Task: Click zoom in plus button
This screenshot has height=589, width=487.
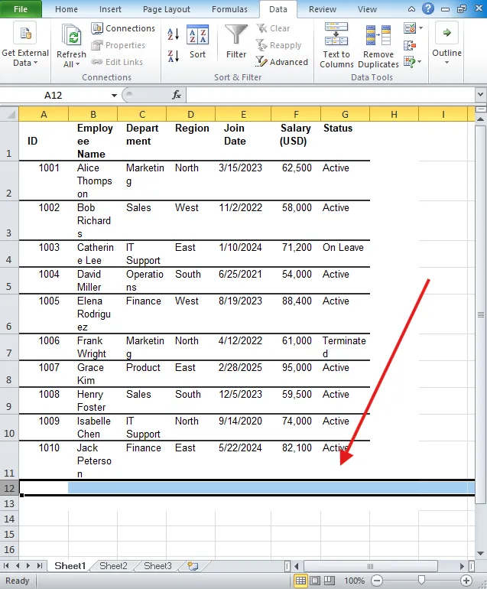Action: point(466,581)
